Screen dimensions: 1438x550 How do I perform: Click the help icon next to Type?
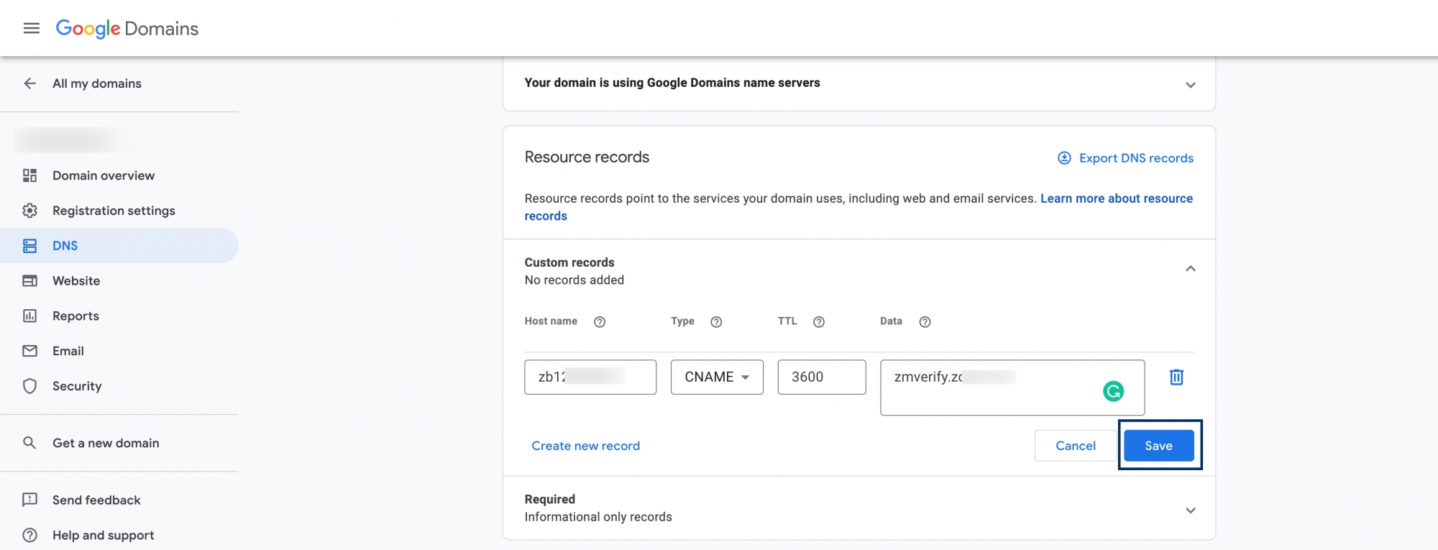716,322
